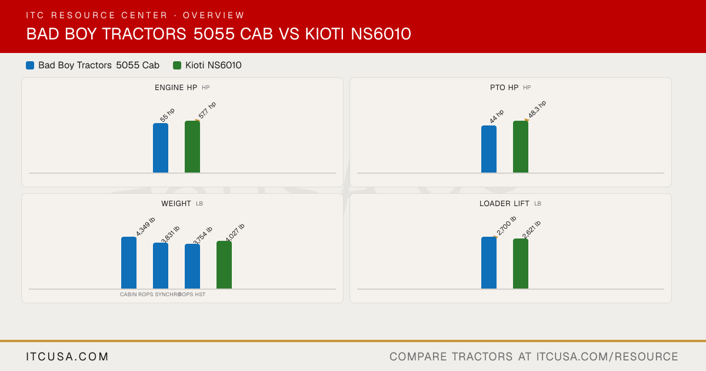The width and height of the screenshot is (706, 371).
Task: Select the green 2,621 lb loader lift bar
Action: point(521,263)
